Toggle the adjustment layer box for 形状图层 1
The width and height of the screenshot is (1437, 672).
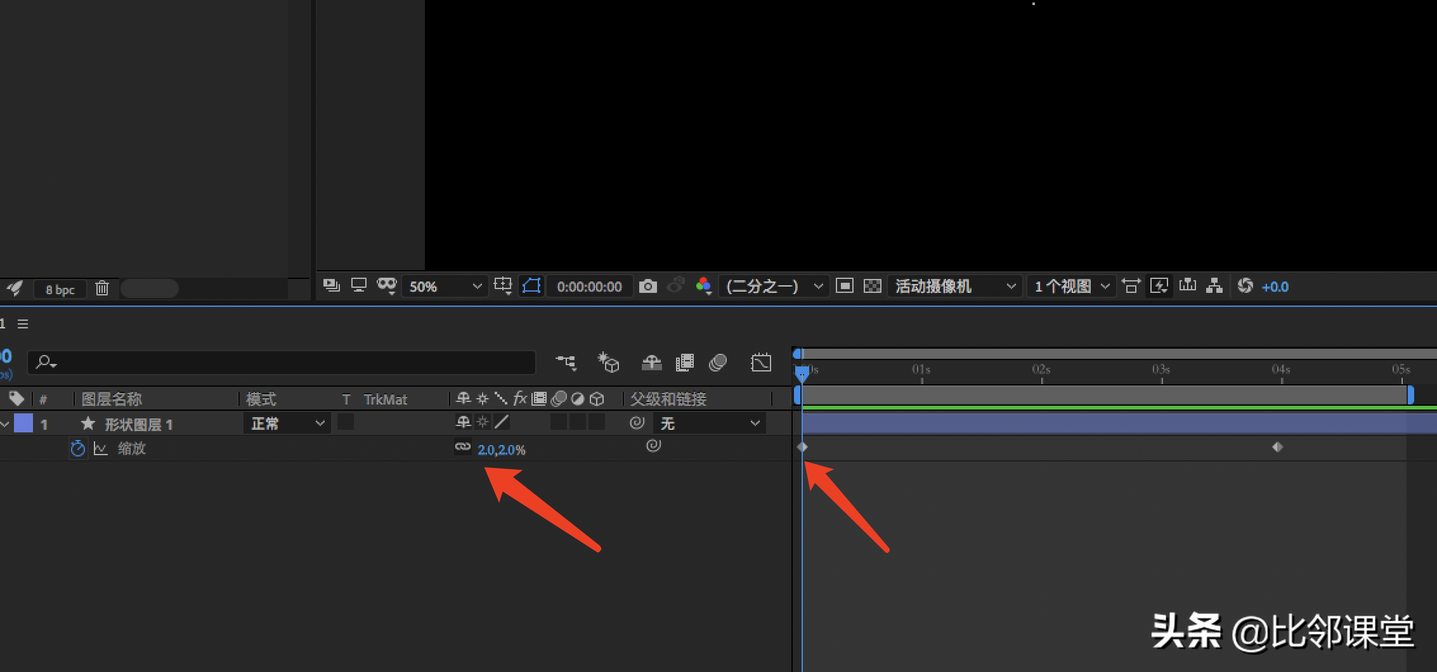(x=578, y=422)
